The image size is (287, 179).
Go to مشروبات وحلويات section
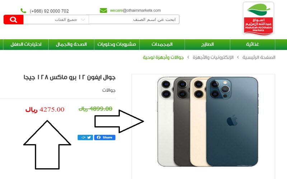(117, 44)
